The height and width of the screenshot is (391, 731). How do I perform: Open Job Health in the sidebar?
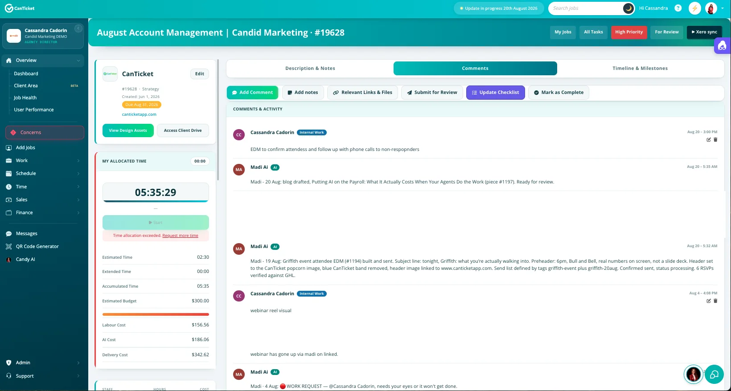[25, 98]
